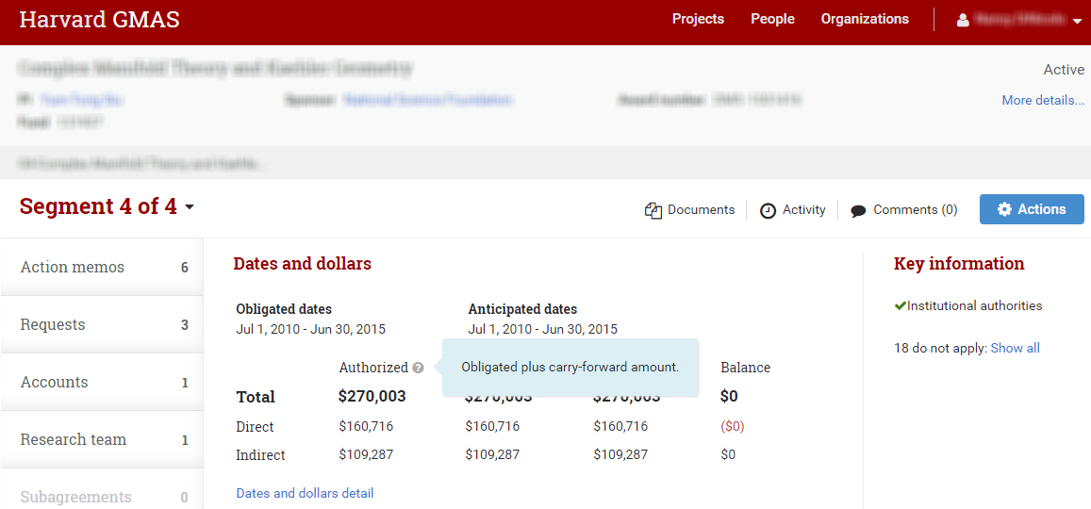Click the Authorized indirect amount $109,287
1091x509 pixels.
(x=366, y=454)
